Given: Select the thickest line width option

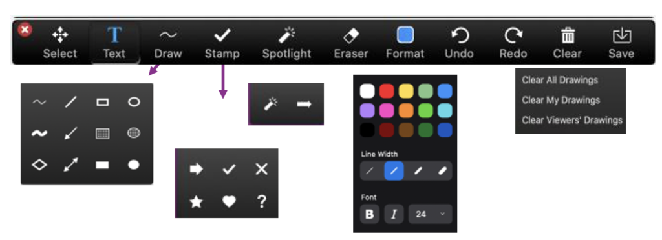Looking at the screenshot, I should click(442, 171).
